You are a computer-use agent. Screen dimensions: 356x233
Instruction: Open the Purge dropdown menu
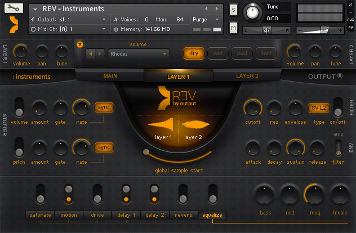206,20
